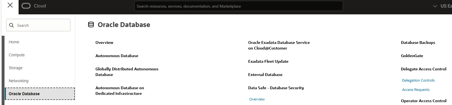Open Networking category in sidebar
The image size is (452, 105).
(19, 81)
